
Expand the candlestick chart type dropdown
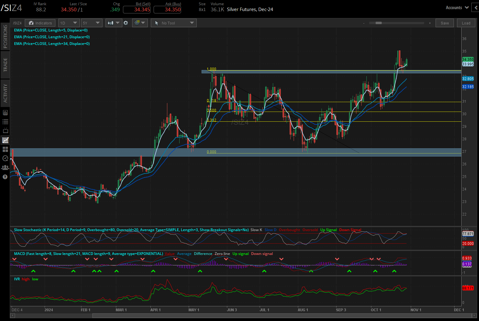(114, 23)
